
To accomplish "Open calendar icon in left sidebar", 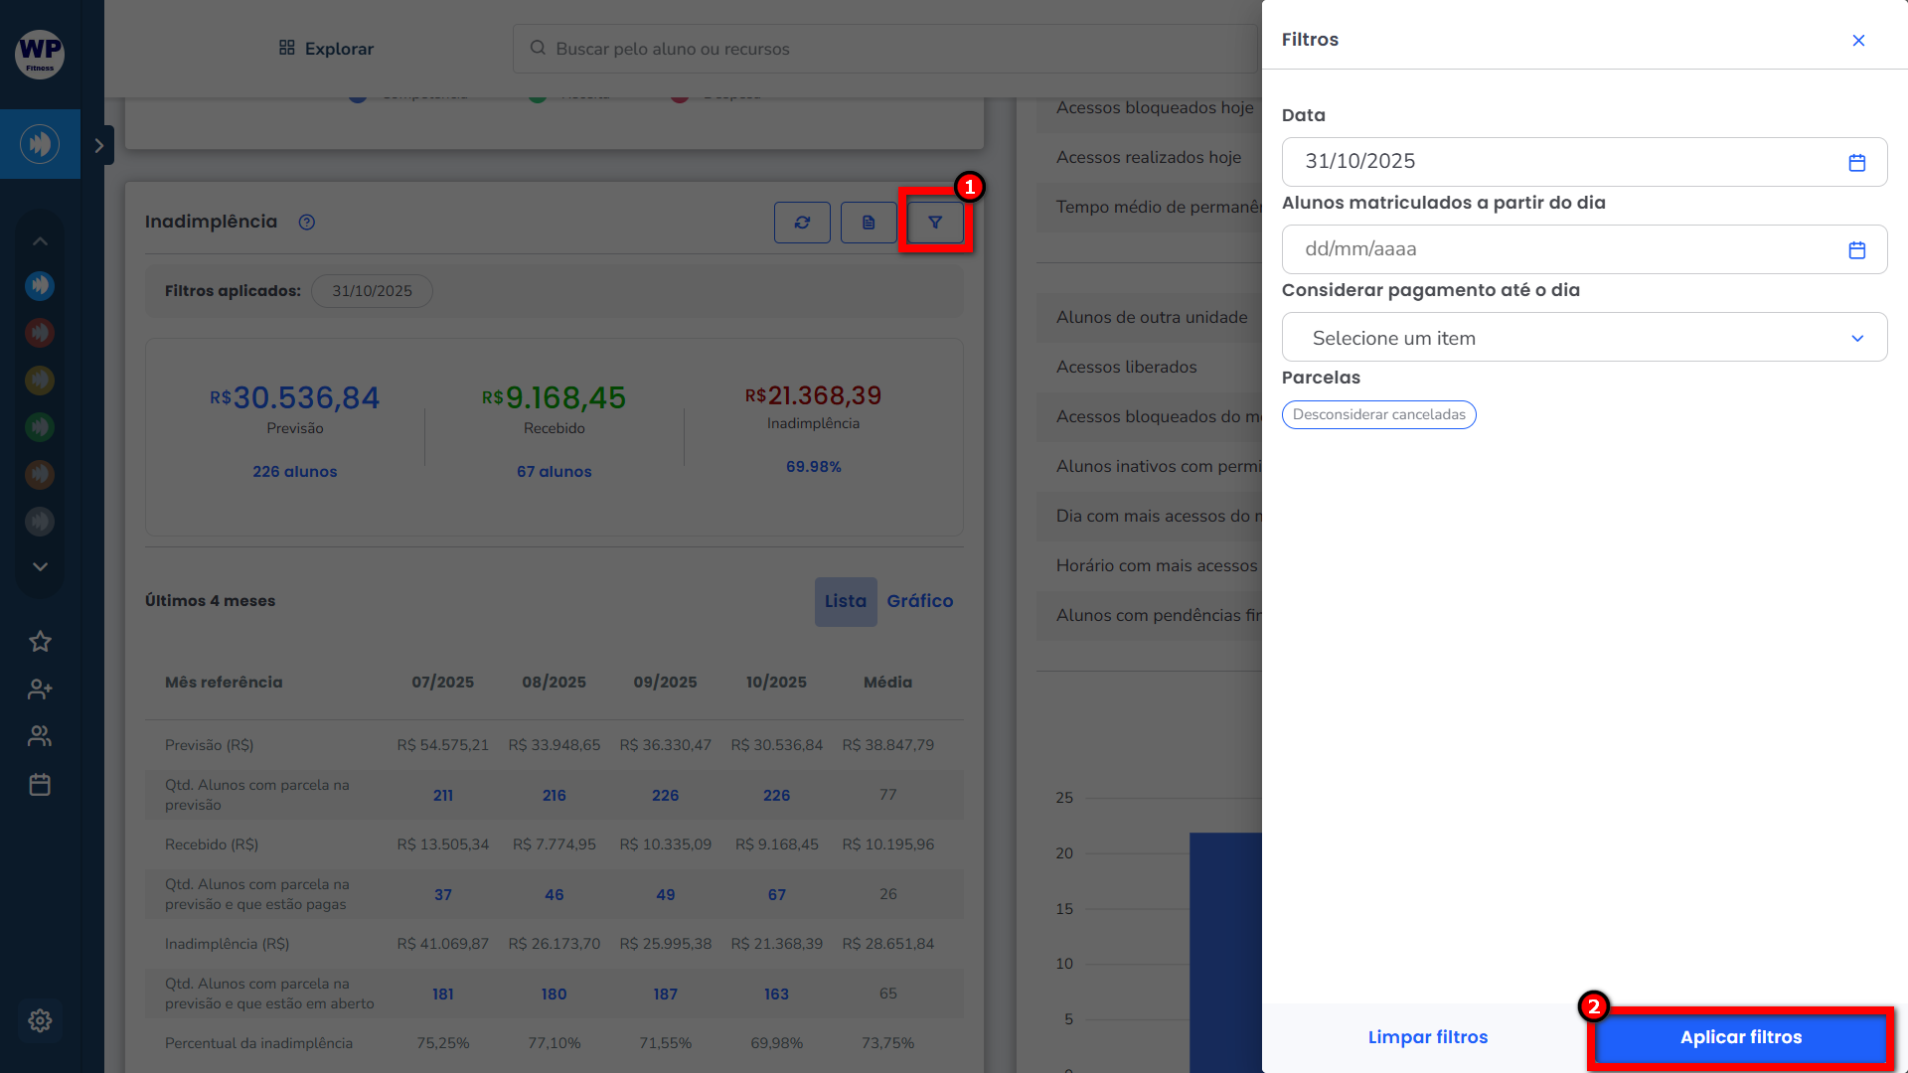I will (x=40, y=785).
